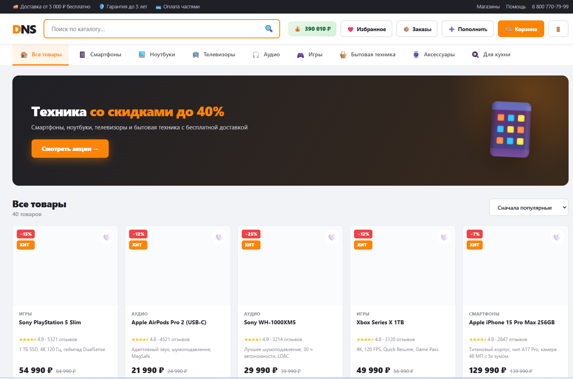
Task: Click the −7% discount badge on iPhone 15
Action: click(x=475, y=234)
